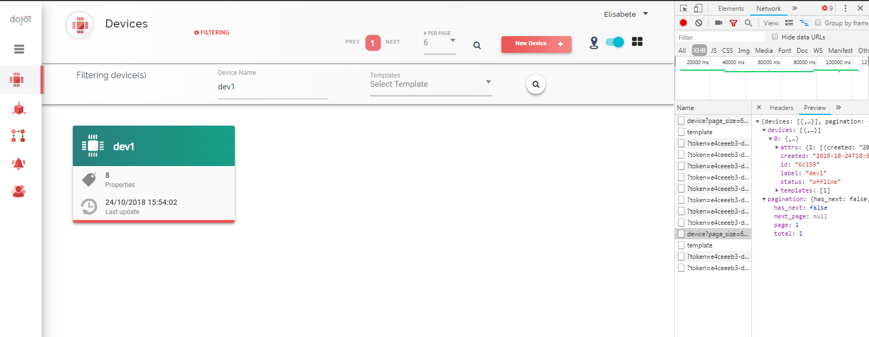Toggle the DevTools device toolbar icon
This screenshot has height=337, width=869.
(698, 8)
